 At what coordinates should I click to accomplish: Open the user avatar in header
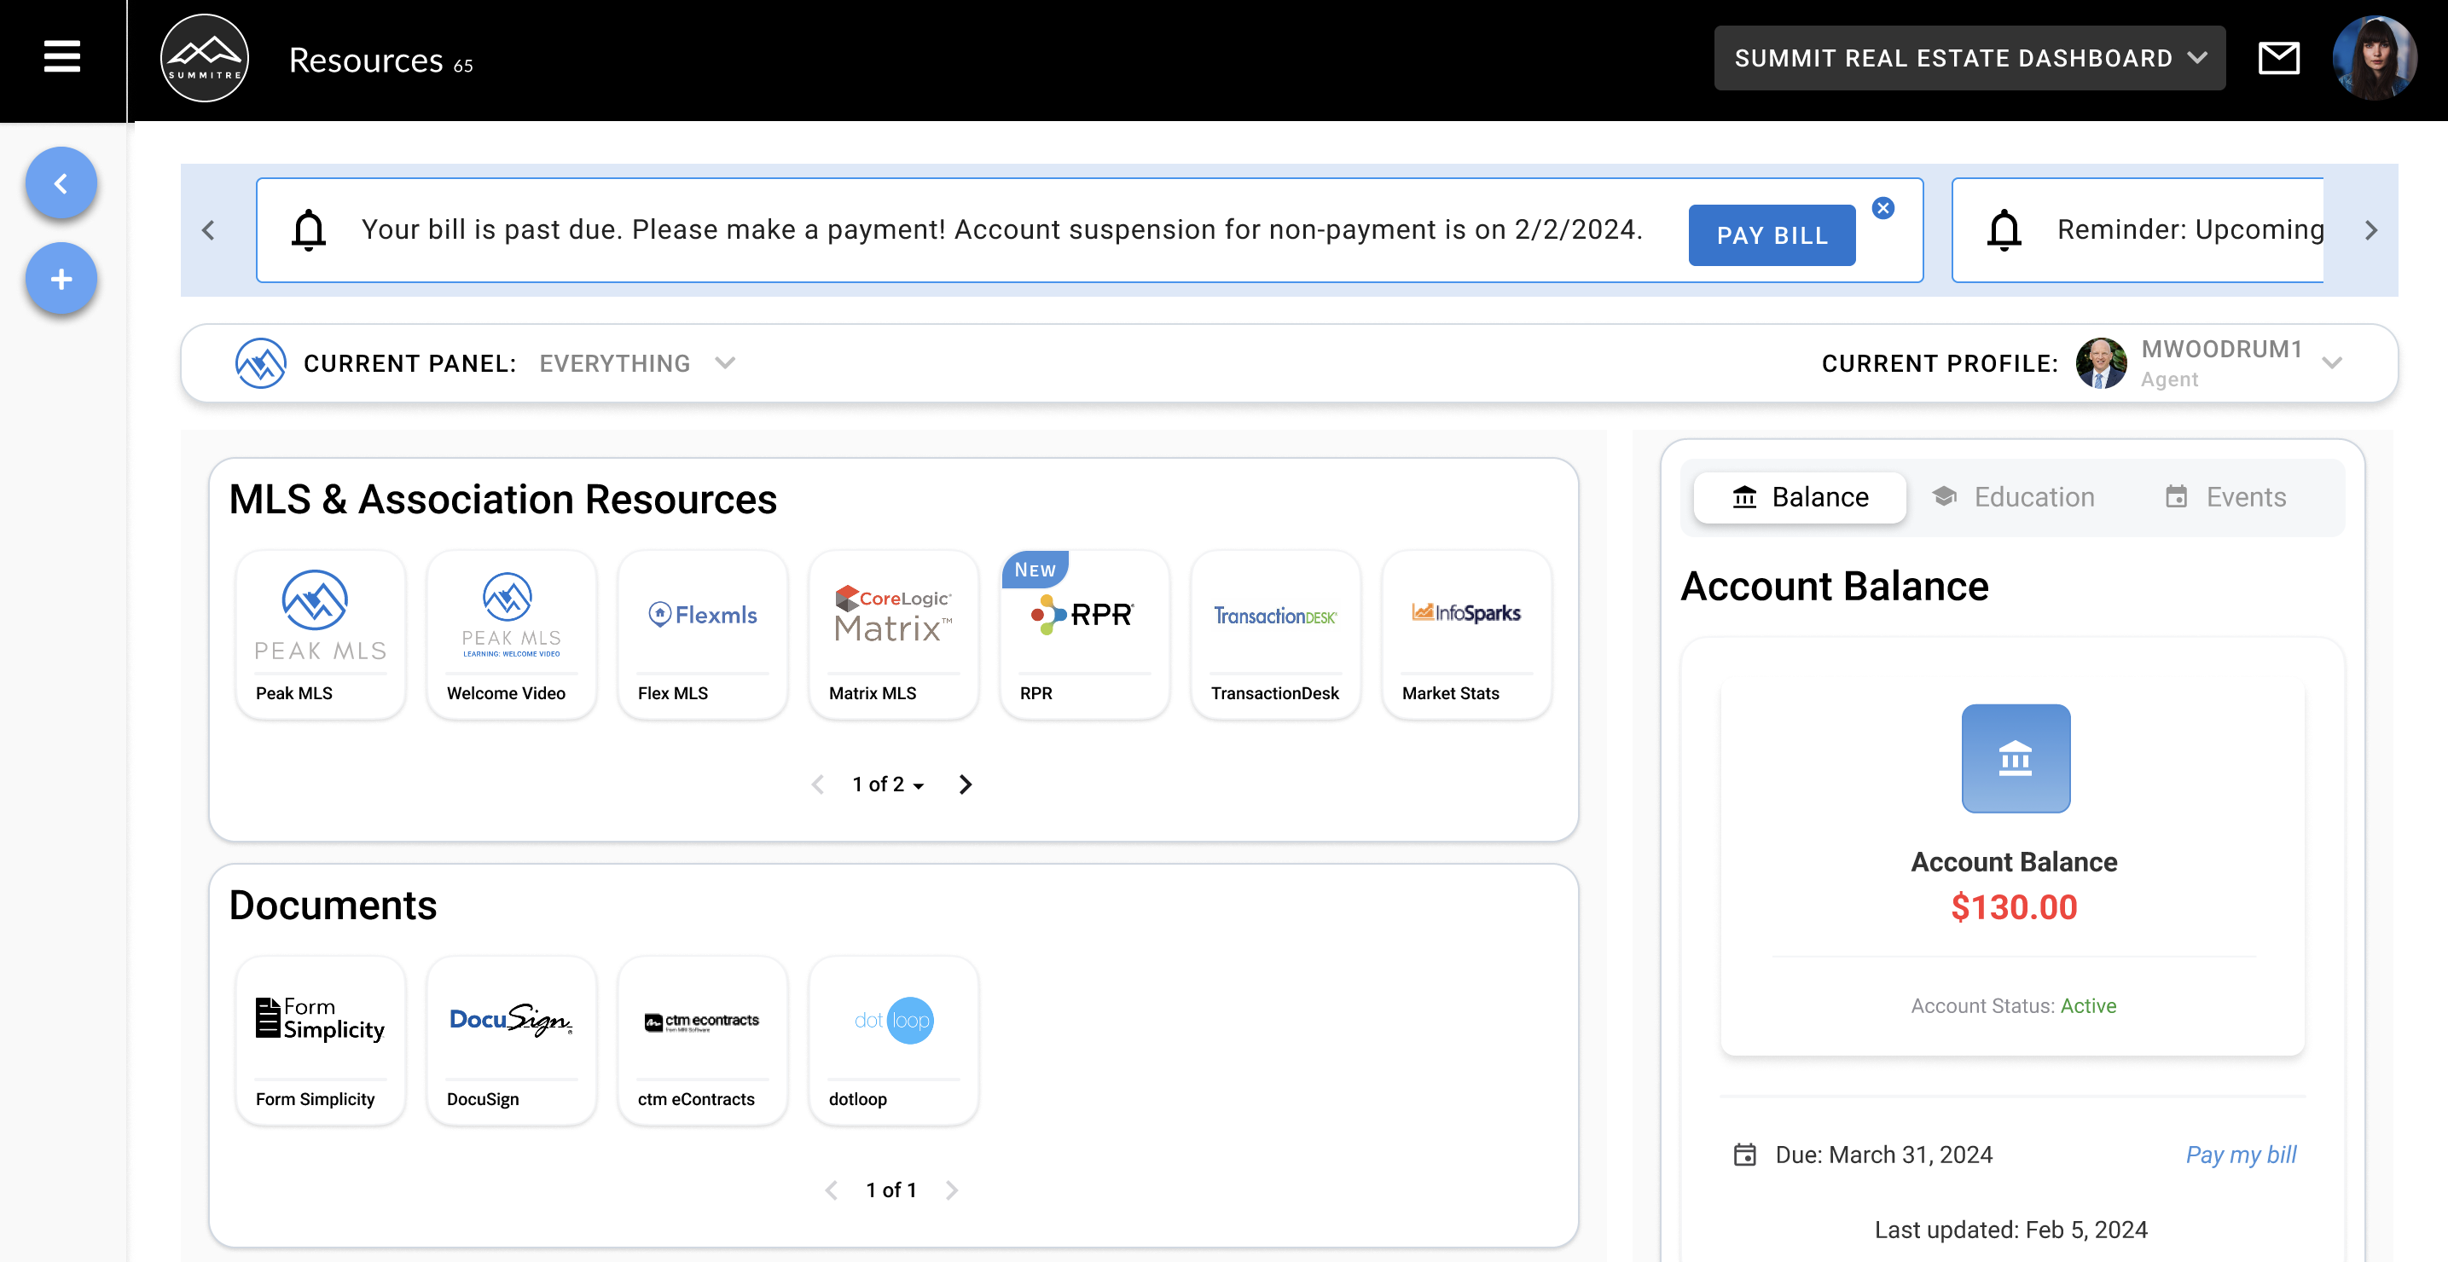(x=2374, y=58)
